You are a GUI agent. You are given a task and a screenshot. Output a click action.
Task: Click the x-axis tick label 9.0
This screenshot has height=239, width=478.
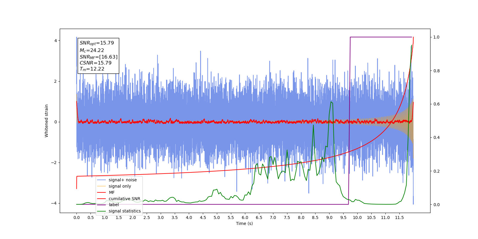click(x=329, y=217)
